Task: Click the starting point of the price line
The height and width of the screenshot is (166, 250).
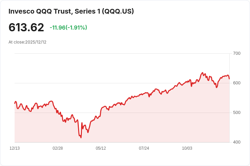Action: pos(15,103)
